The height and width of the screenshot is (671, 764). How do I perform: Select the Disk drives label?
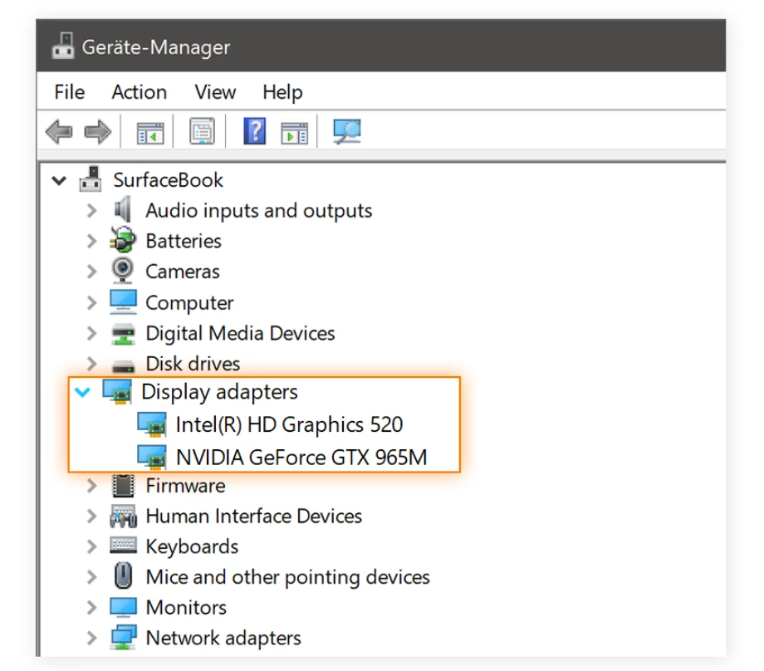[193, 364]
